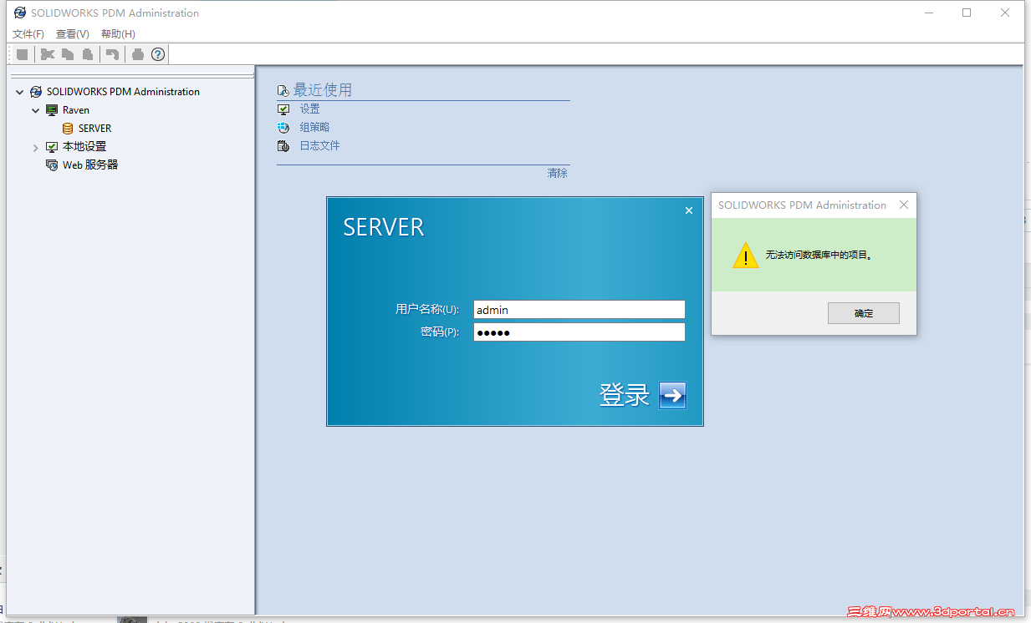The width and height of the screenshot is (1031, 623).
Task: Click the 密码 password field
Action: tap(579, 332)
